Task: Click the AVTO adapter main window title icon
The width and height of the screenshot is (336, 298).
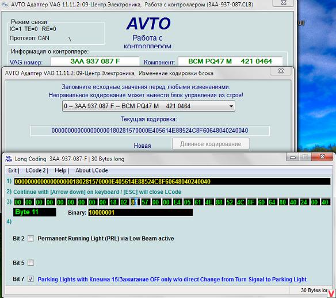Action: (x=5, y=5)
